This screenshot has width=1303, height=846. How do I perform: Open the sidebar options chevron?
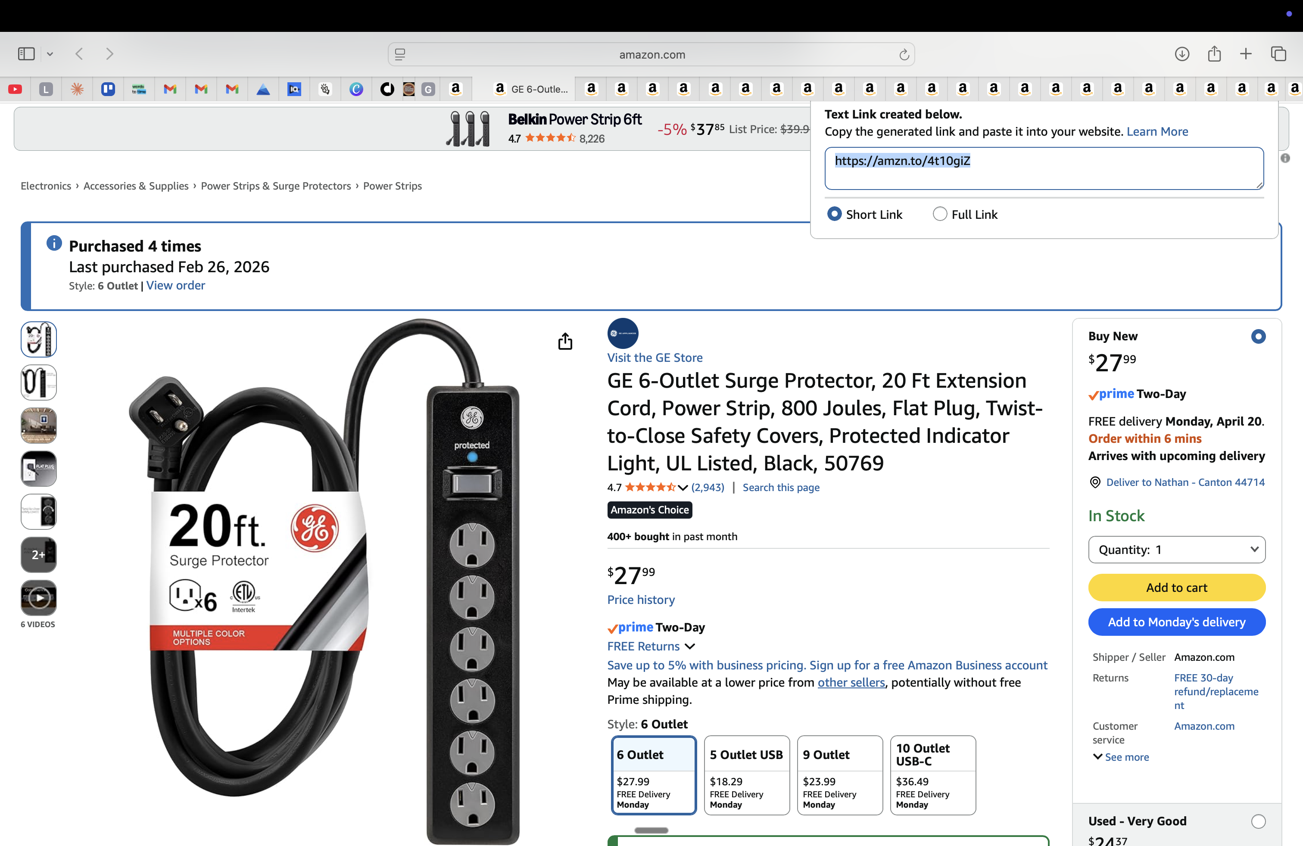(50, 53)
